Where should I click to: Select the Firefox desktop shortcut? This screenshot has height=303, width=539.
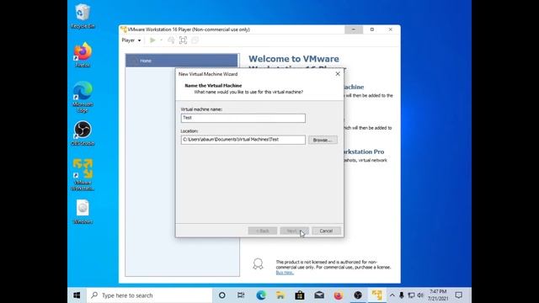point(83,55)
